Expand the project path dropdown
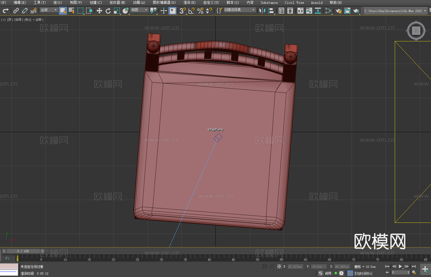Image resolution: width=431 pixels, height=277 pixels. point(425,11)
